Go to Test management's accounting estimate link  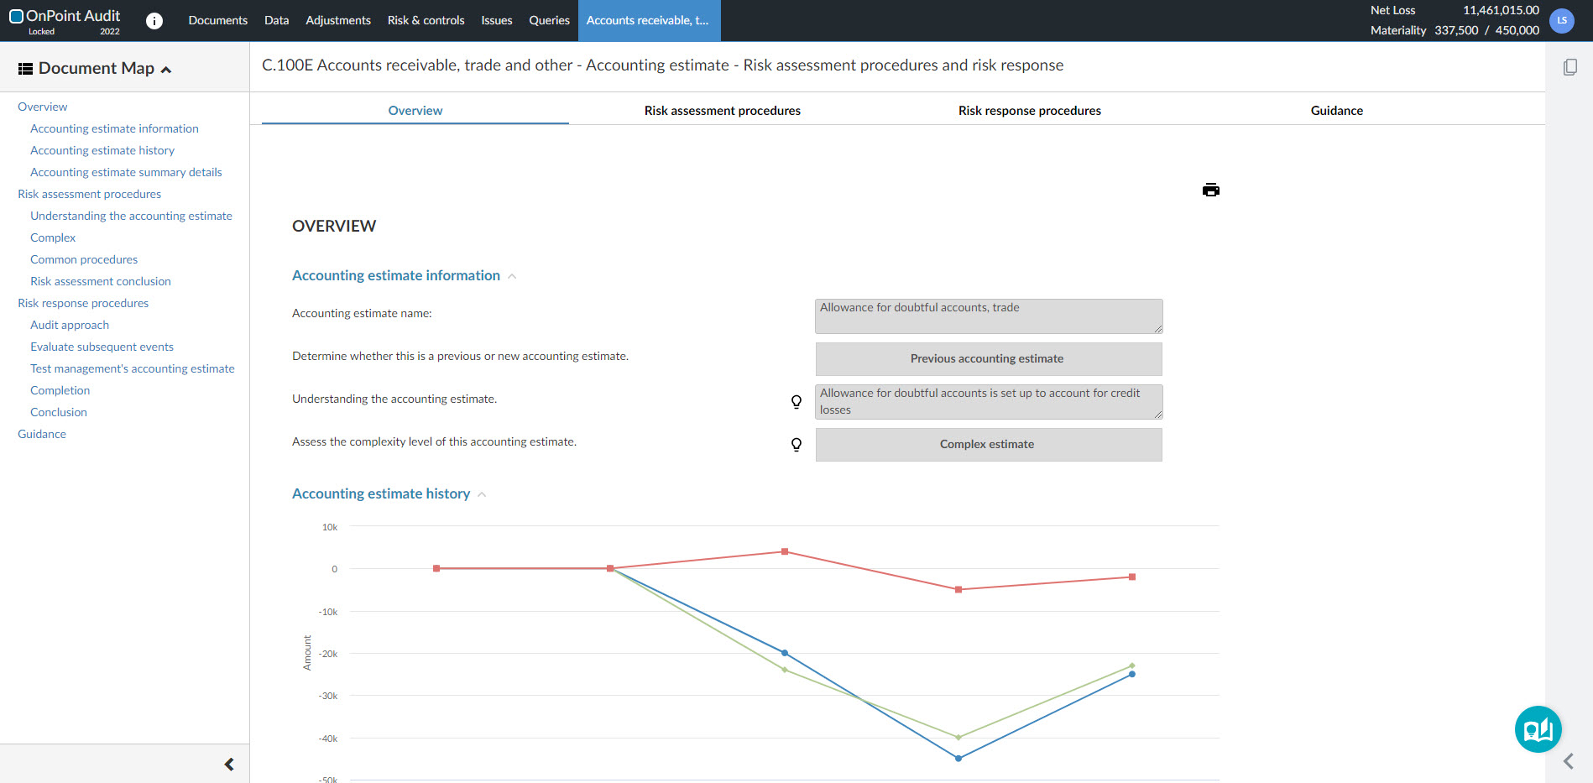(x=133, y=368)
